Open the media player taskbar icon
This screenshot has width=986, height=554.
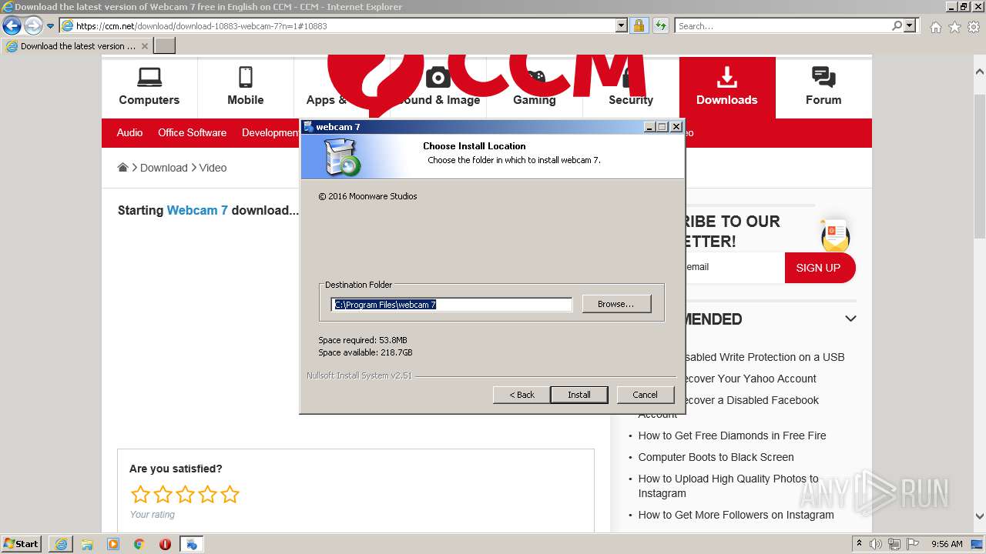113,544
